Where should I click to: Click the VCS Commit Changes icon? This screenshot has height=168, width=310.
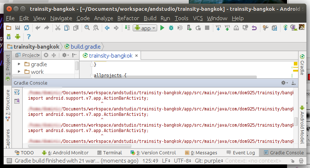coord(227,28)
